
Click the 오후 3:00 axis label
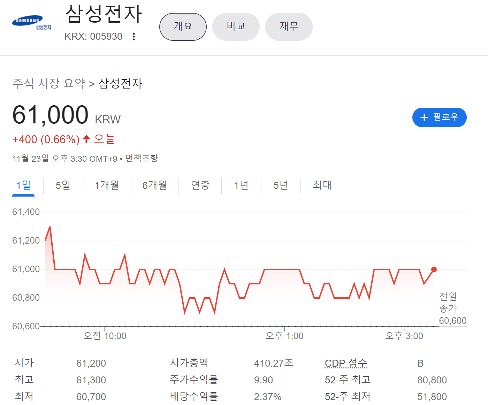coord(404,336)
